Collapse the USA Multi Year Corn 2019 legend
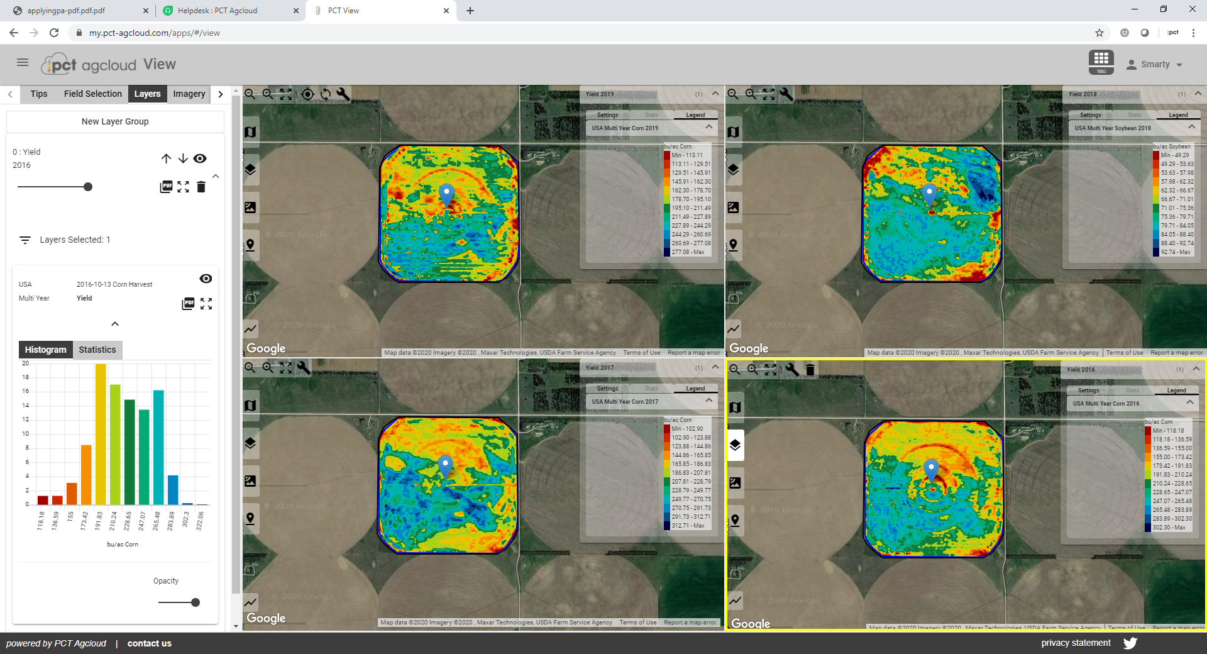The height and width of the screenshot is (654, 1207). click(x=709, y=127)
